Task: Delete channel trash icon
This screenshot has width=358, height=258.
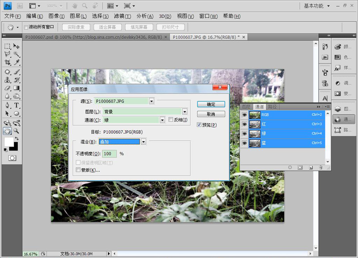Action: (x=320, y=167)
